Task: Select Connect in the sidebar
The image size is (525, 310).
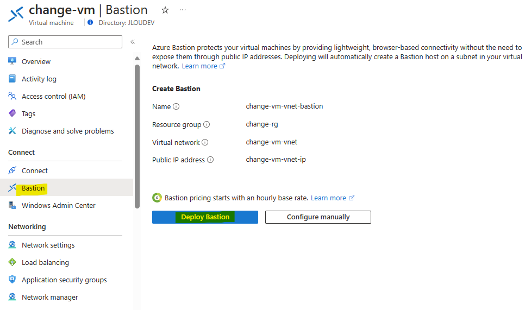Action: [35, 170]
